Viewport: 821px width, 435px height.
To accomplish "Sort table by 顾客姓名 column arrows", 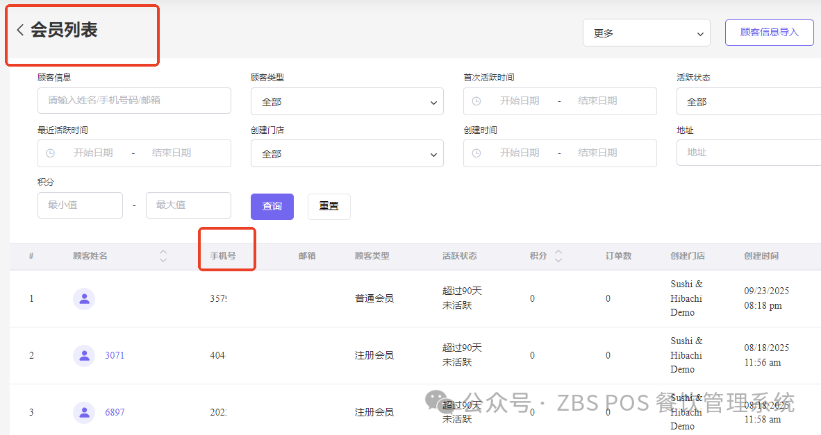I will coord(163,256).
